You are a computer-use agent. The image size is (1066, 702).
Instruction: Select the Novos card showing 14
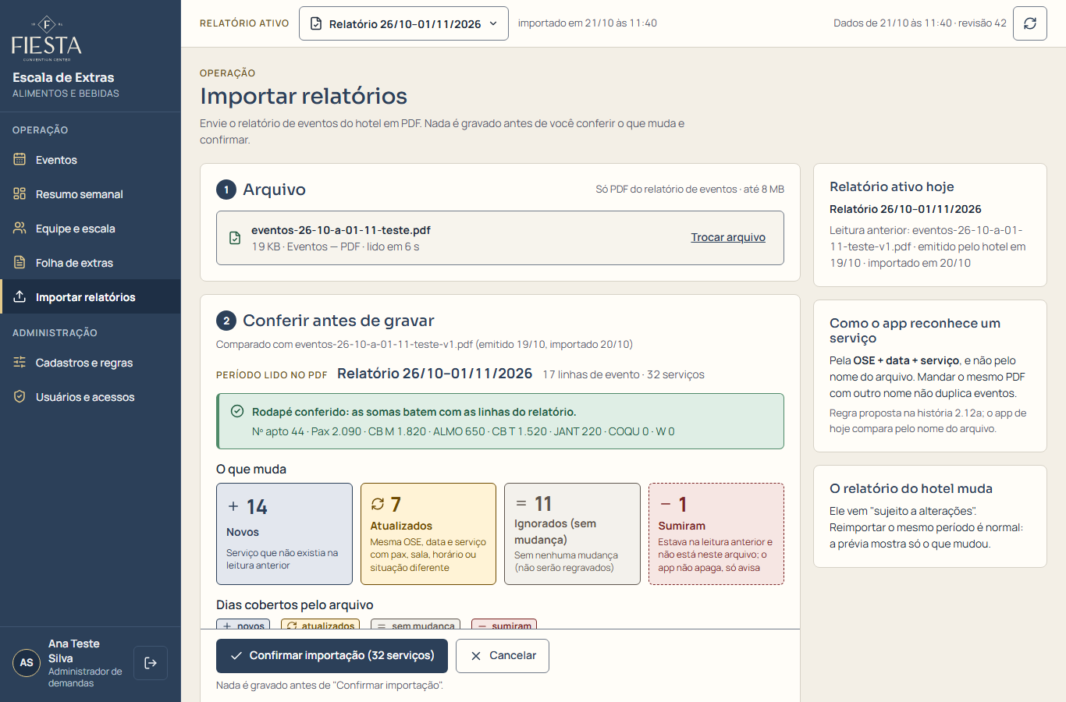(284, 534)
